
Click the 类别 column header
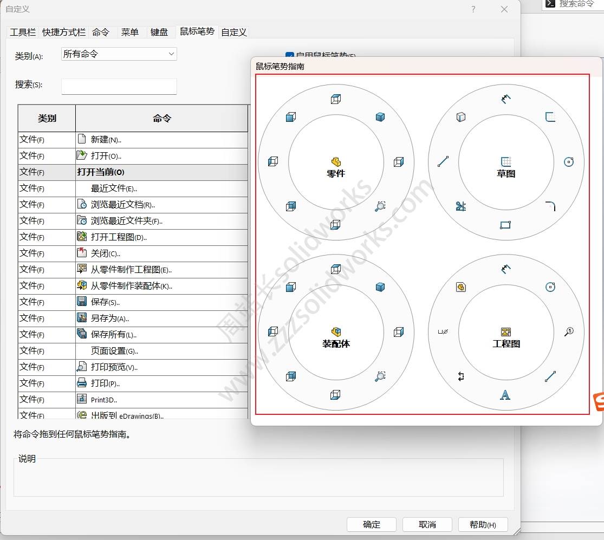(47, 118)
